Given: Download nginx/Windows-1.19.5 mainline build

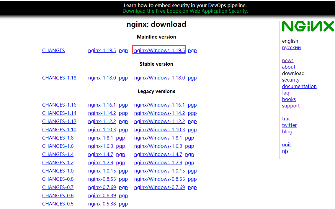Looking at the screenshot, I should 159,50.
